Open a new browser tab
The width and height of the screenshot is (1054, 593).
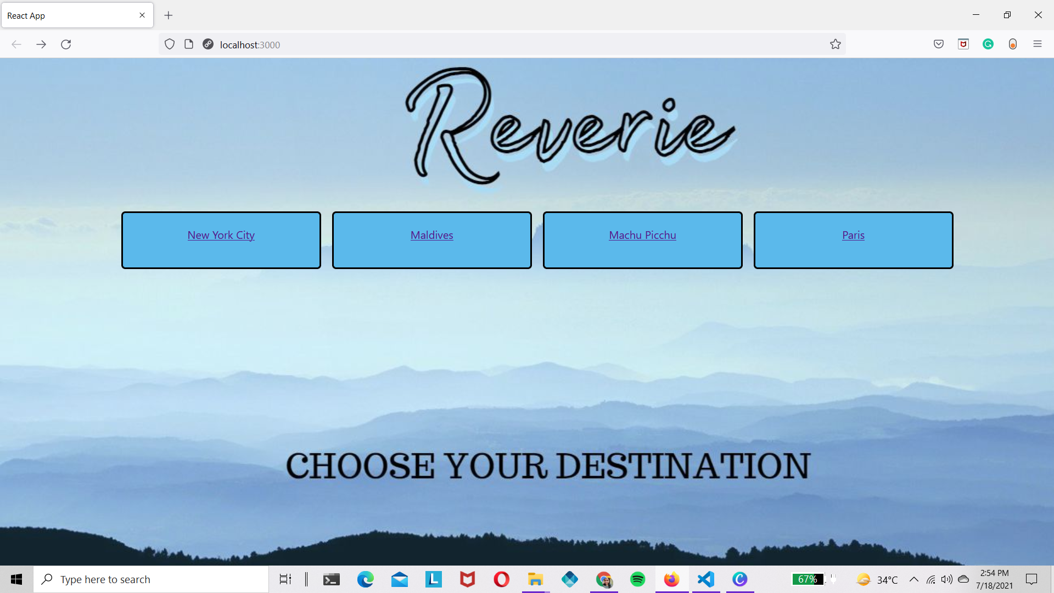tap(169, 15)
